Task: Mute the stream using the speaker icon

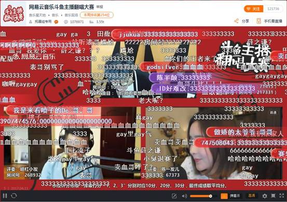Action: point(184,196)
